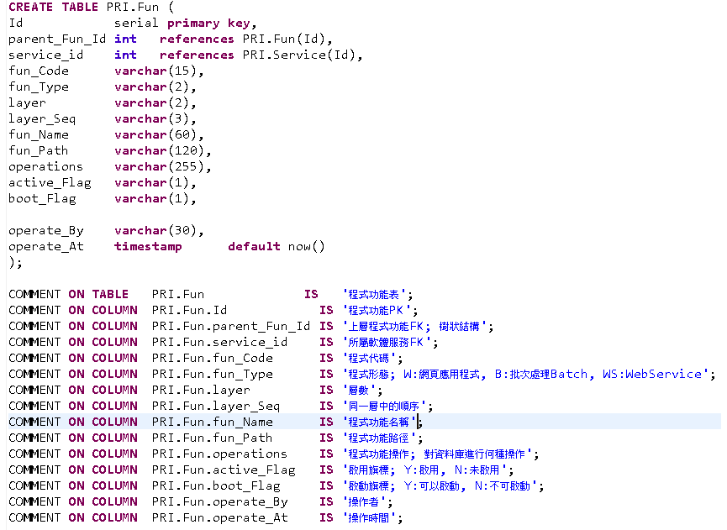Click 'default now()' clause
This screenshot has width=727, height=530.
click(x=277, y=246)
